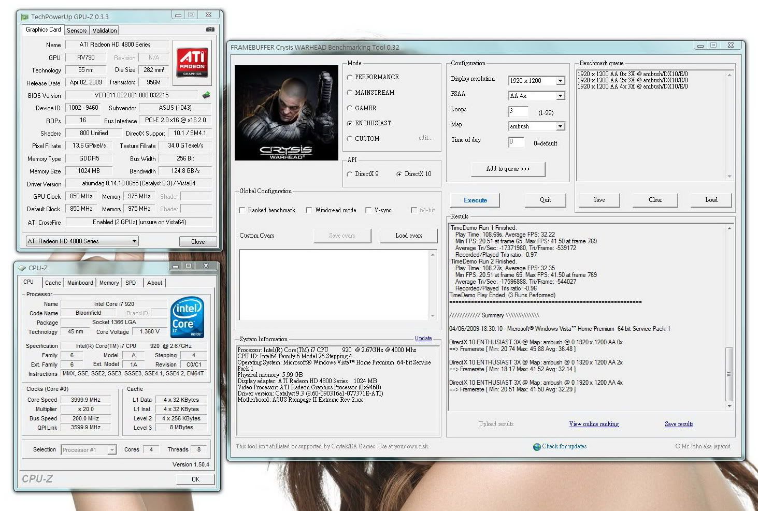Screen dimensions: 758x511
Task: Click the BIOS save chip icon in GPU-Z
Action: coord(206,95)
